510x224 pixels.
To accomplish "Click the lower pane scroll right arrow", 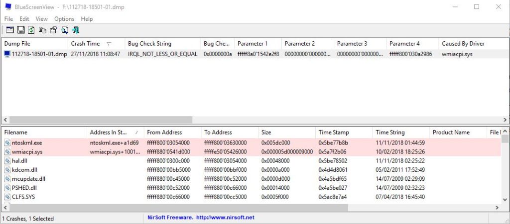I will coord(497,208).
